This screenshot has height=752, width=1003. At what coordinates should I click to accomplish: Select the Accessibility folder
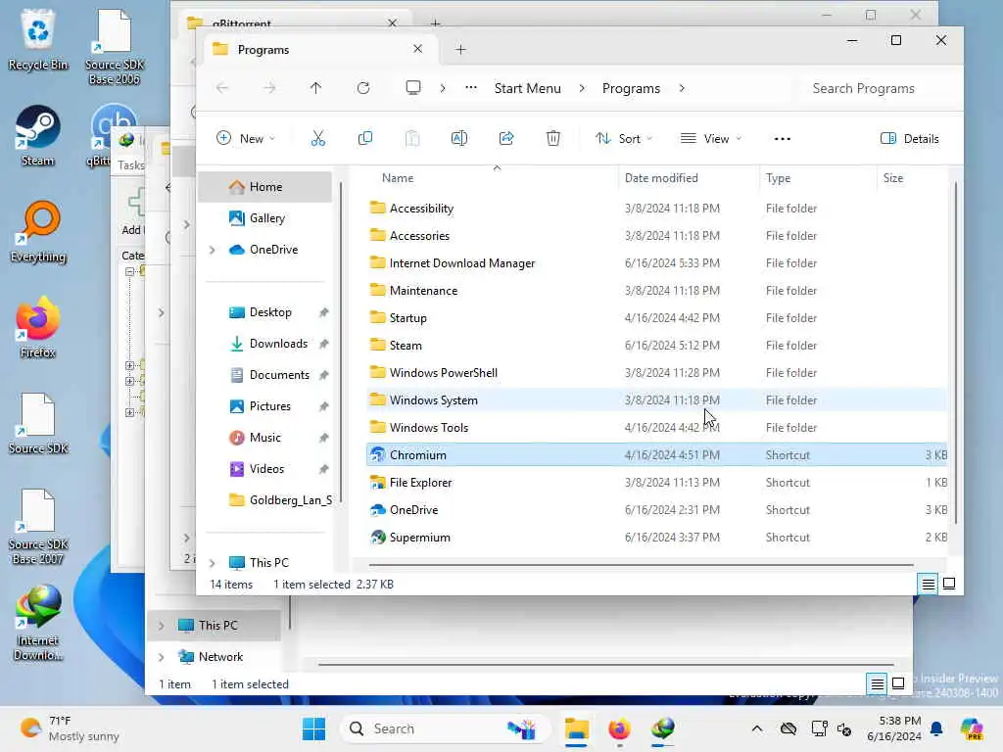[656, 209]
